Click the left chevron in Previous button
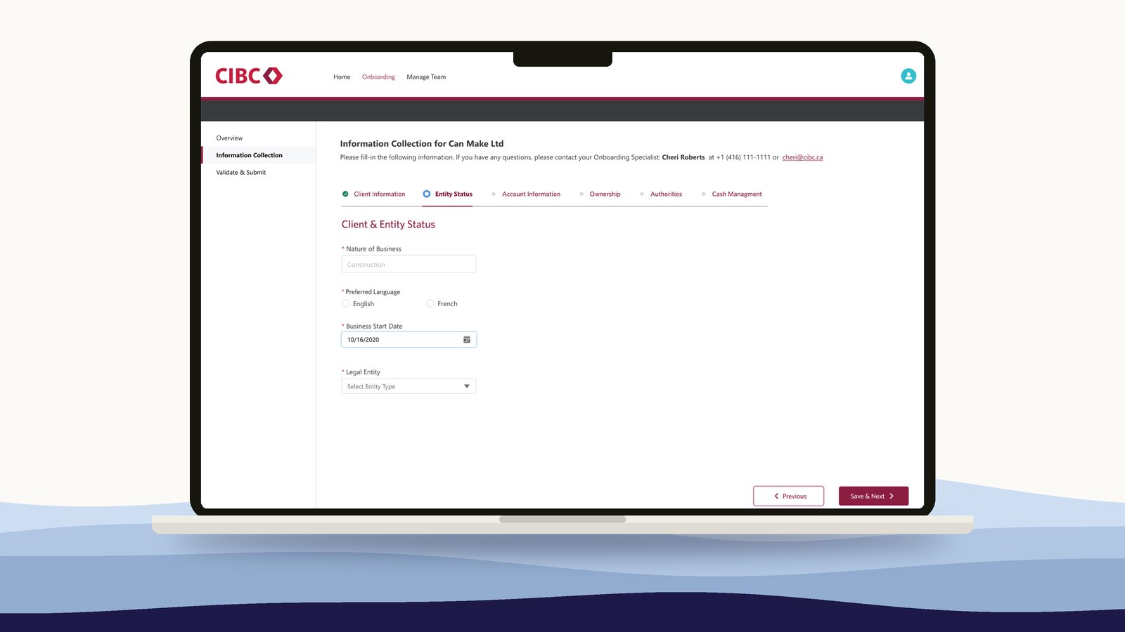1125x632 pixels. 776,496
